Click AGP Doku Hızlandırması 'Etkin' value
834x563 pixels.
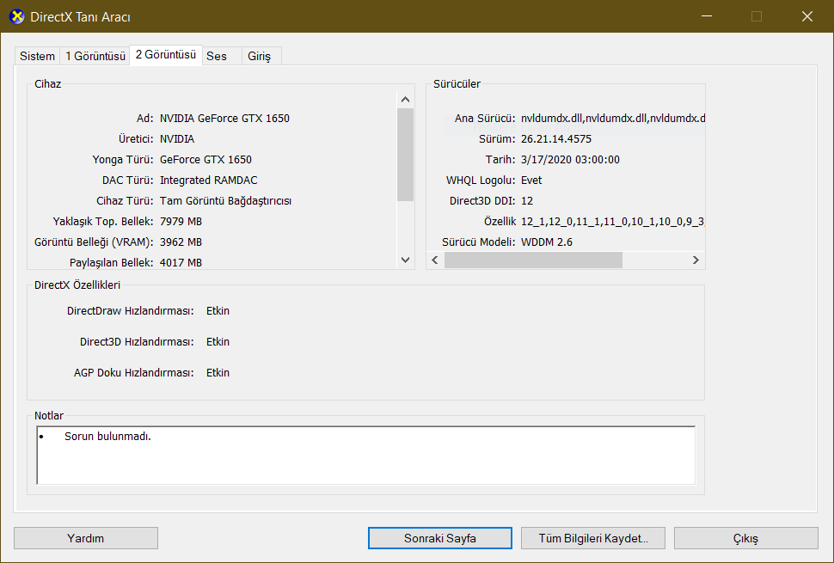coord(218,373)
